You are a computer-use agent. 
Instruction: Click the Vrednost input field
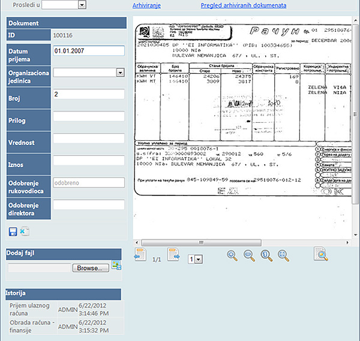[x=88, y=138]
